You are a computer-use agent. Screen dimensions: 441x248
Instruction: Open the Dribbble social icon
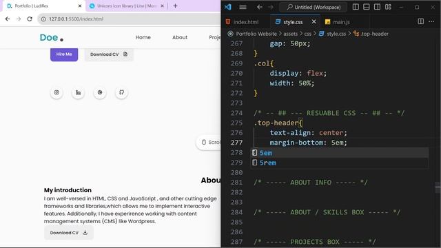(x=100, y=92)
